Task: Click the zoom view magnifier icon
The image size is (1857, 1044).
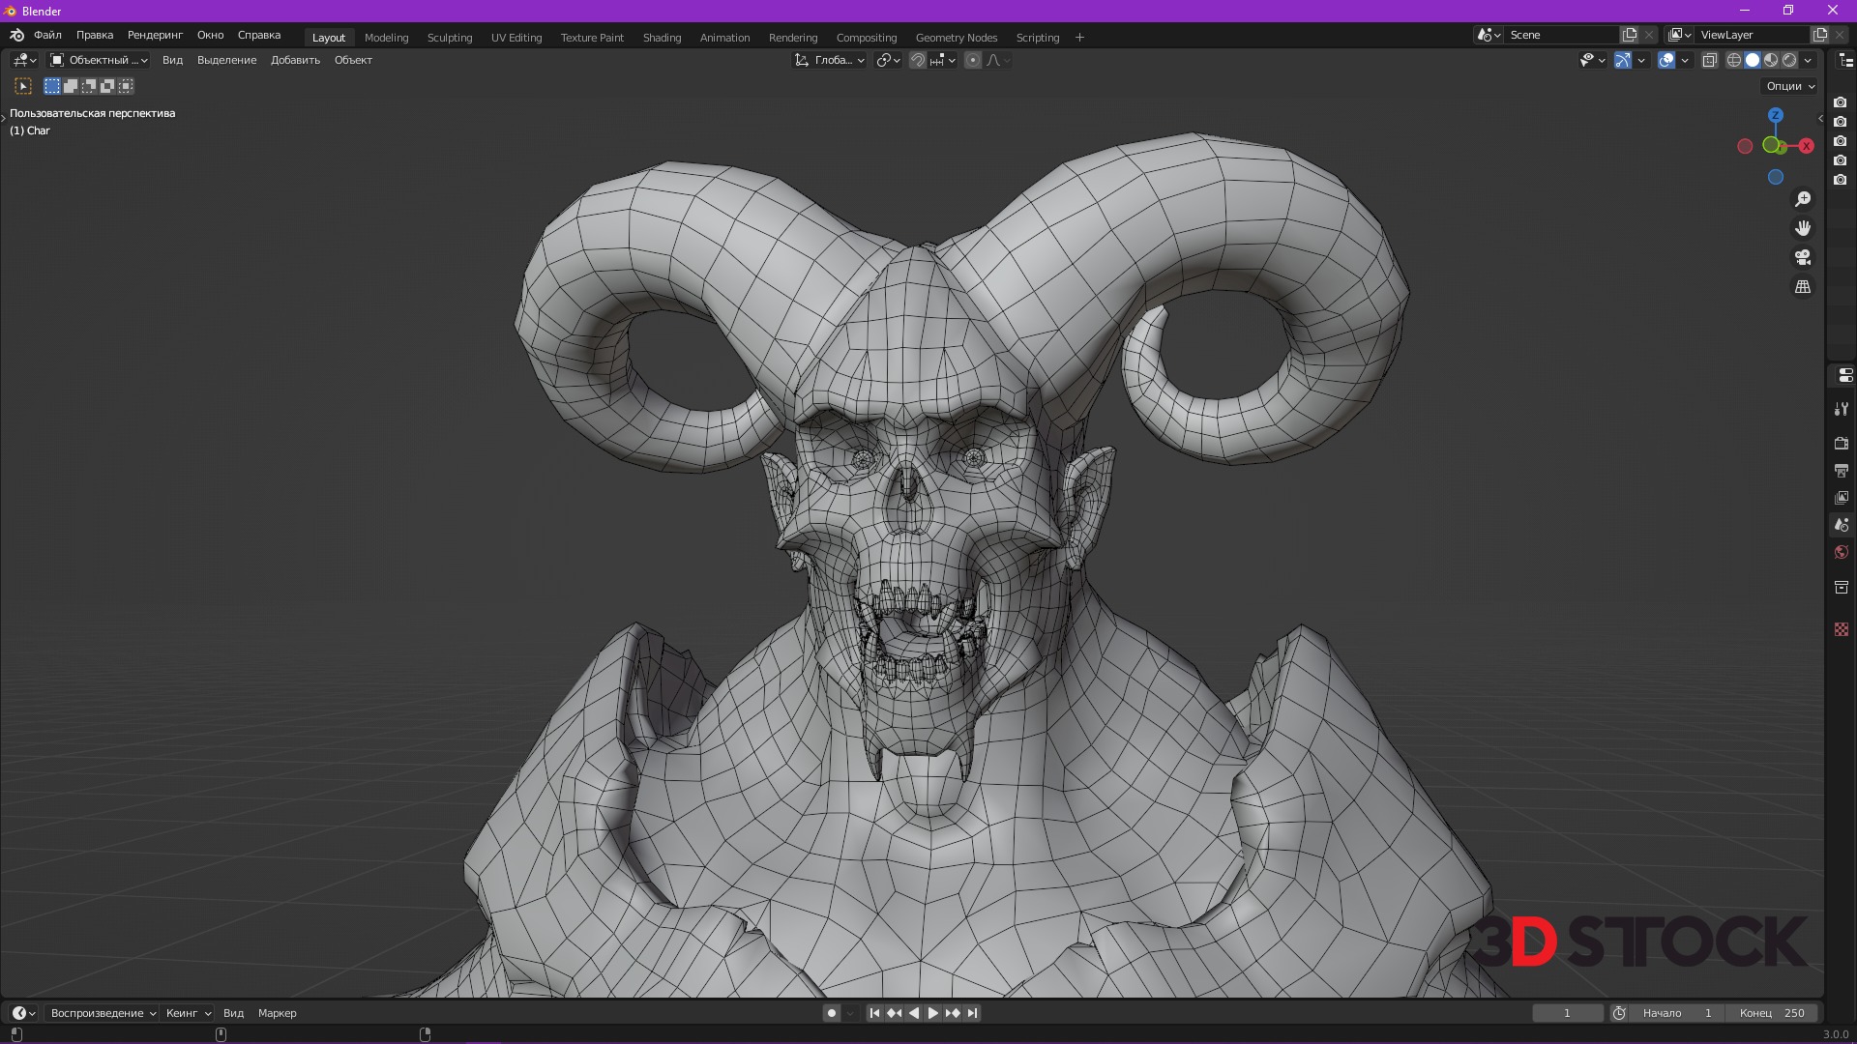Action: 1803,199
